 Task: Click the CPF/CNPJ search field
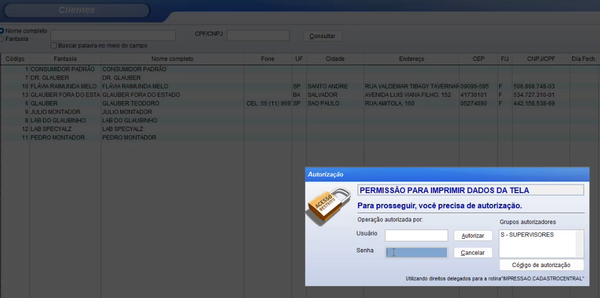(x=258, y=35)
